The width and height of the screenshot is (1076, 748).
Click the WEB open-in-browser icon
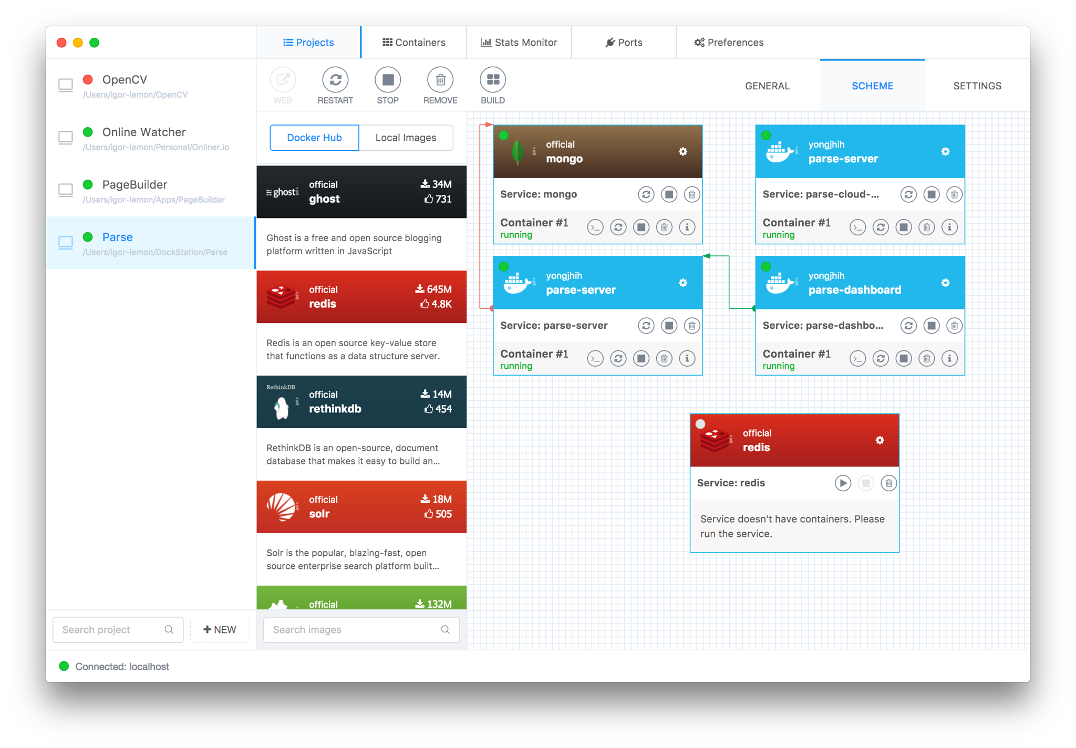(283, 80)
